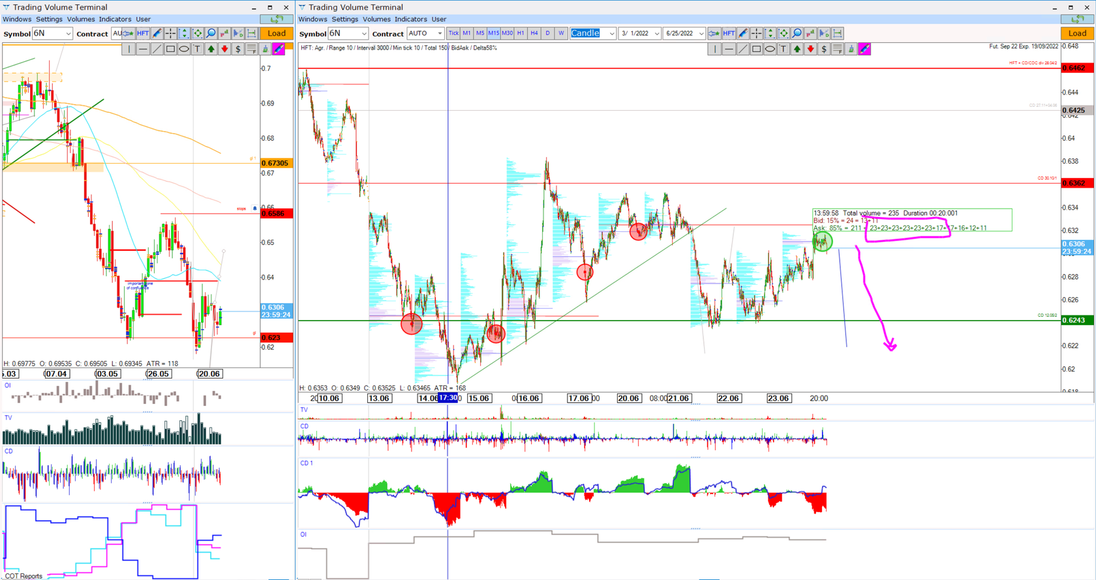The height and width of the screenshot is (580, 1096).
Task: Open the User menu in the right window
Action: click(439, 19)
